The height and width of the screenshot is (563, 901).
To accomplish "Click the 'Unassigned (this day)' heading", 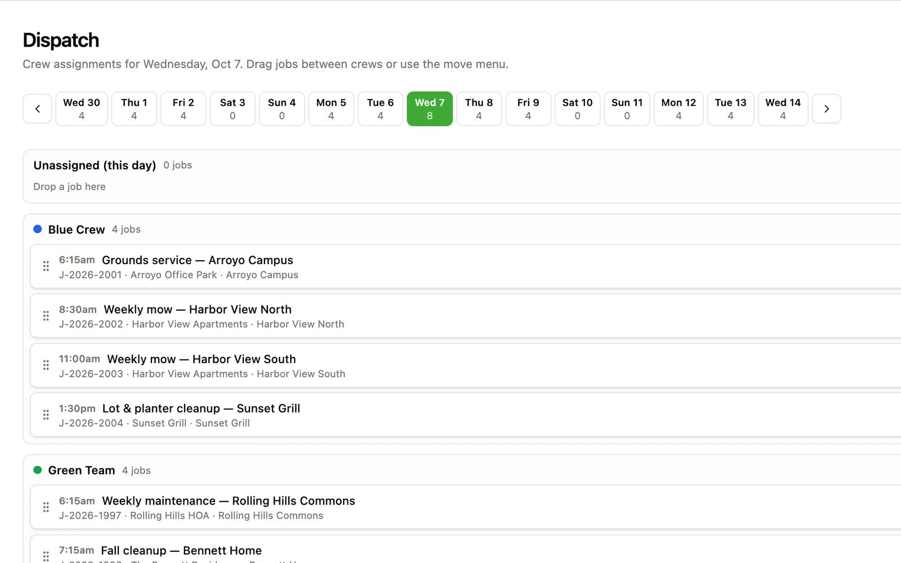I will (95, 166).
